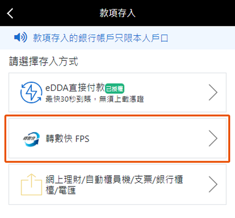
Task: Tap the 櫃檯/電匯 text line
Action: [x=61, y=190]
